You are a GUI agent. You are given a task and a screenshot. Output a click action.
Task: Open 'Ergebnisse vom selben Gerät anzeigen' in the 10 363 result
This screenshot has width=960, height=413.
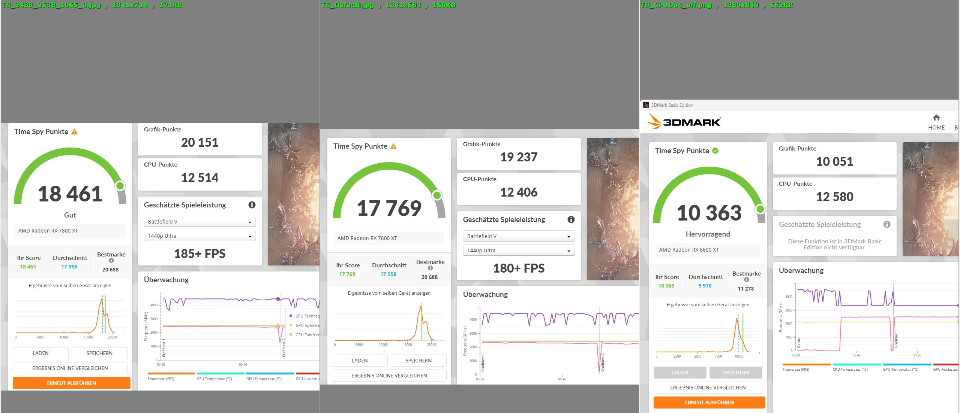pos(708,304)
